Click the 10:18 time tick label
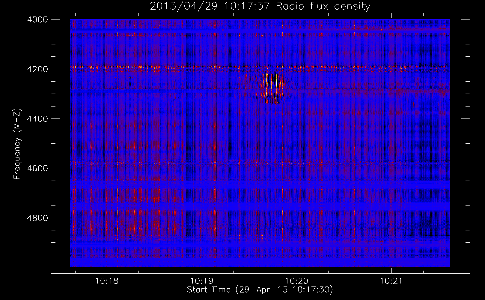Screen dimensions: 485x300 pos(107,281)
